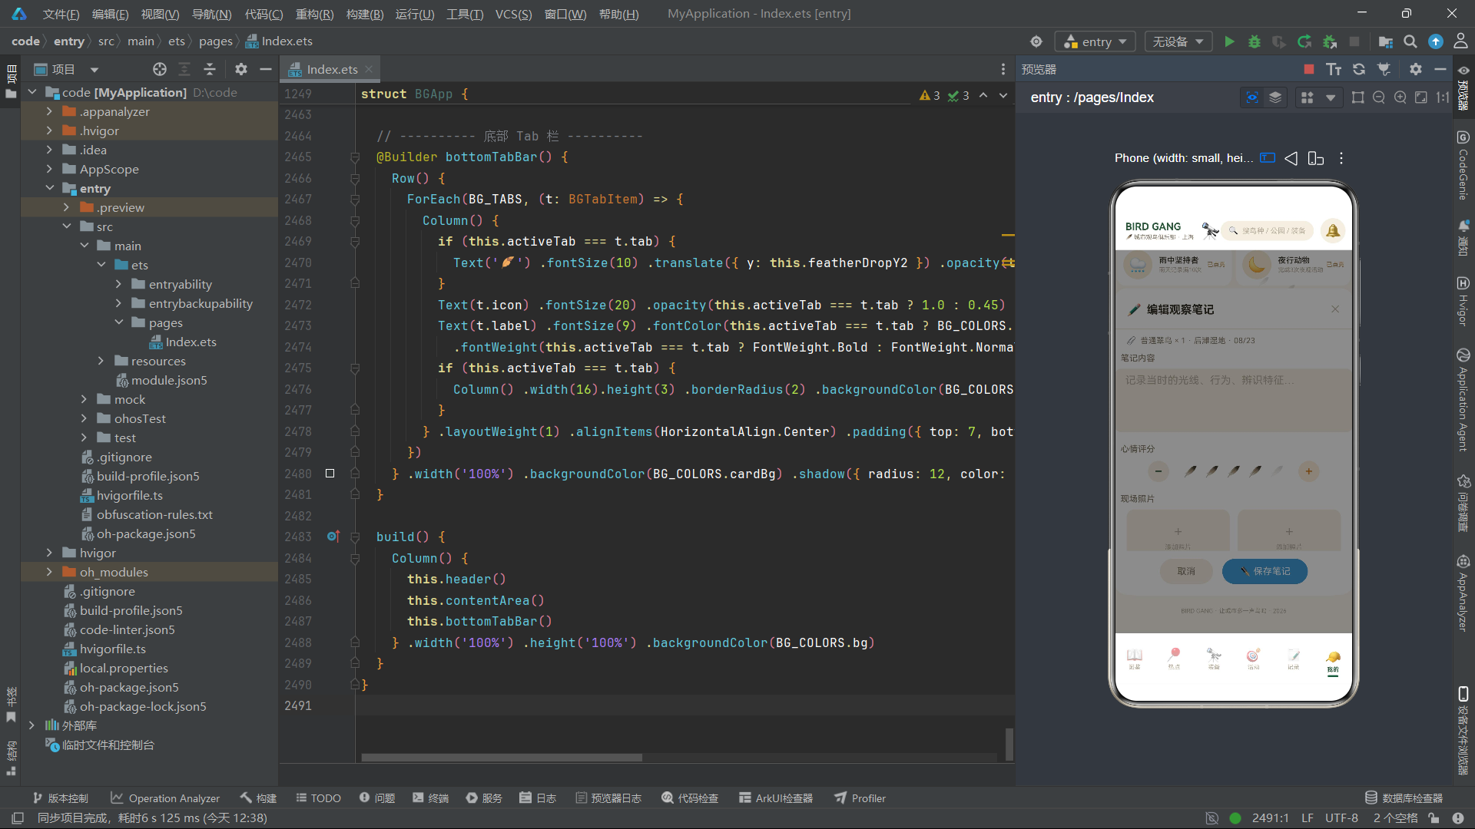1475x829 pixels.
Task: Fit preview to window icon
Action: (1421, 97)
